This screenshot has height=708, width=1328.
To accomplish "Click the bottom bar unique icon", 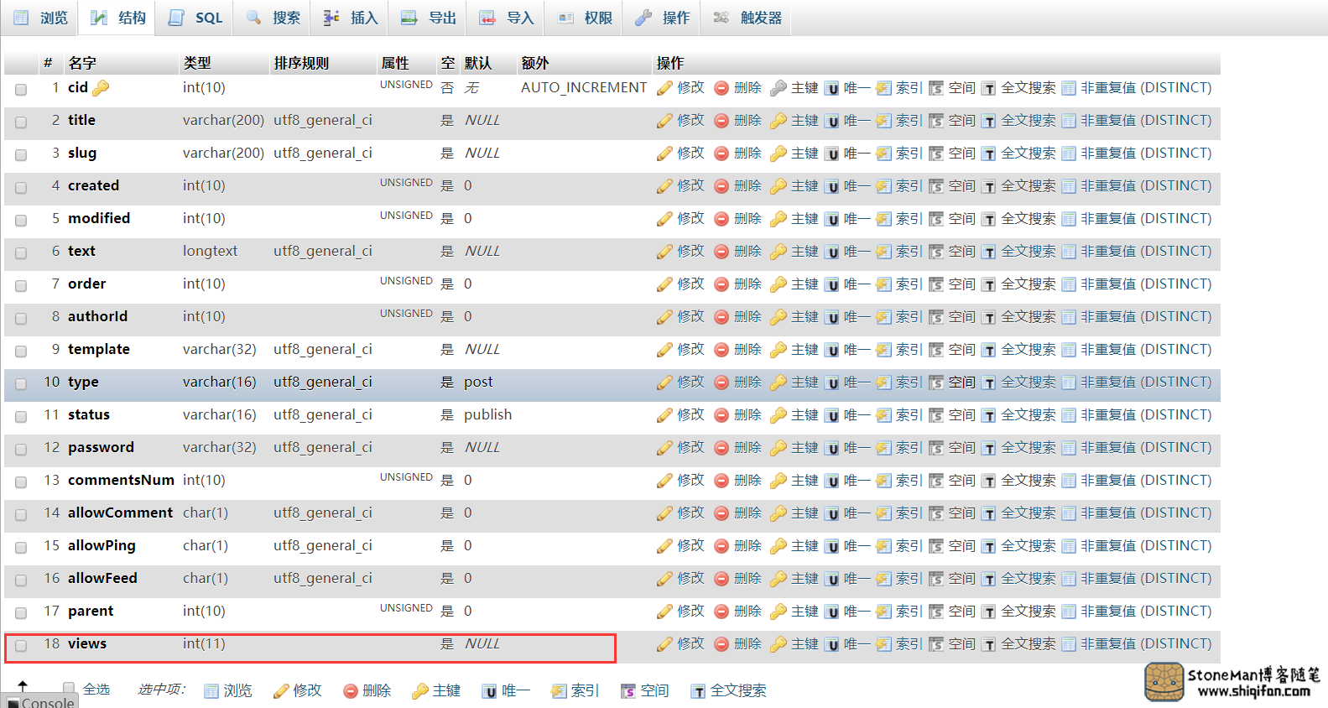I will (x=490, y=691).
